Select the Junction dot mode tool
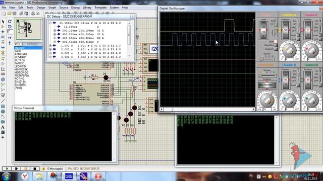The image size is (323, 181). pos(3,32)
